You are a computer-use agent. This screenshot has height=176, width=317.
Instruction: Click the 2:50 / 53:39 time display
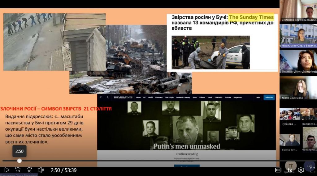click(x=63, y=170)
